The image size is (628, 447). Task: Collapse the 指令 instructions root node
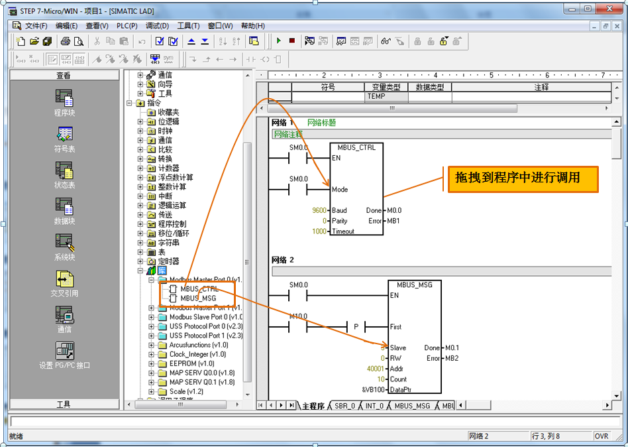pyautogui.click(x=129, y=103)
